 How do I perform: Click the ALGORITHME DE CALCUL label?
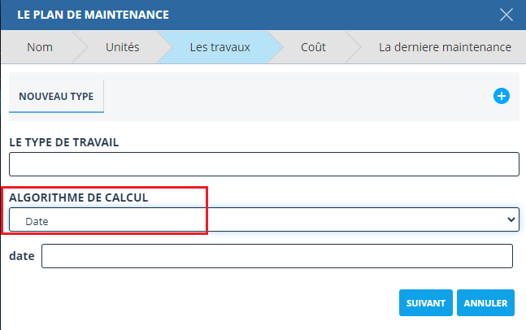coord(79,198)
